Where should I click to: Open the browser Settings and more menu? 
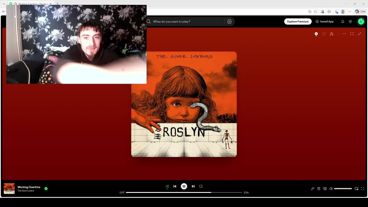click(350, 11)
